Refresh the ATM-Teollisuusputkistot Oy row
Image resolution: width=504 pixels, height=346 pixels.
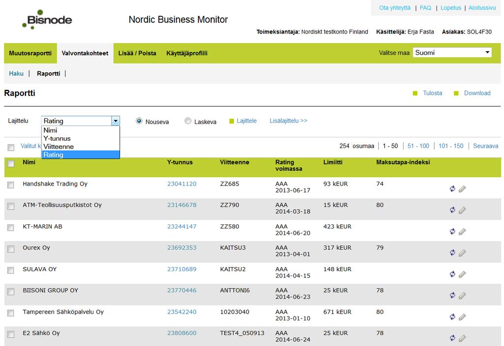pyautogui.click(x=452, y=210)
